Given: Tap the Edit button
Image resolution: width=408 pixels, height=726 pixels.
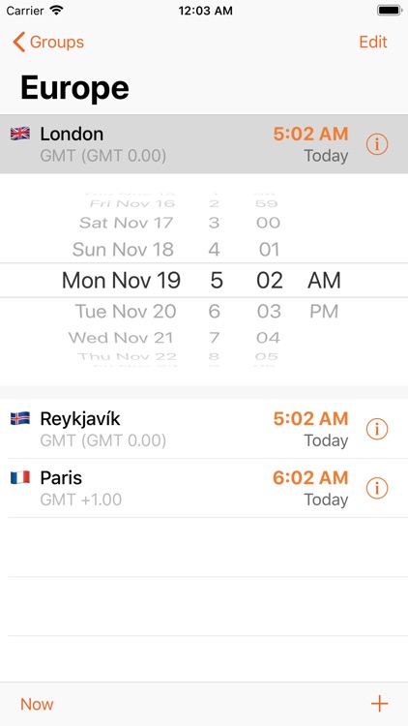Looking at the screenshot, I should click(373, 42).
